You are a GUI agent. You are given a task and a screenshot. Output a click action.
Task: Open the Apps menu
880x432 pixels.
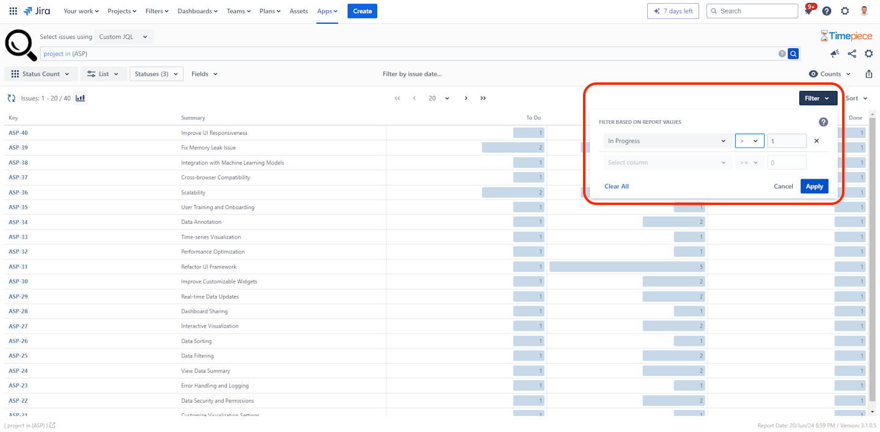coord(328,10)
